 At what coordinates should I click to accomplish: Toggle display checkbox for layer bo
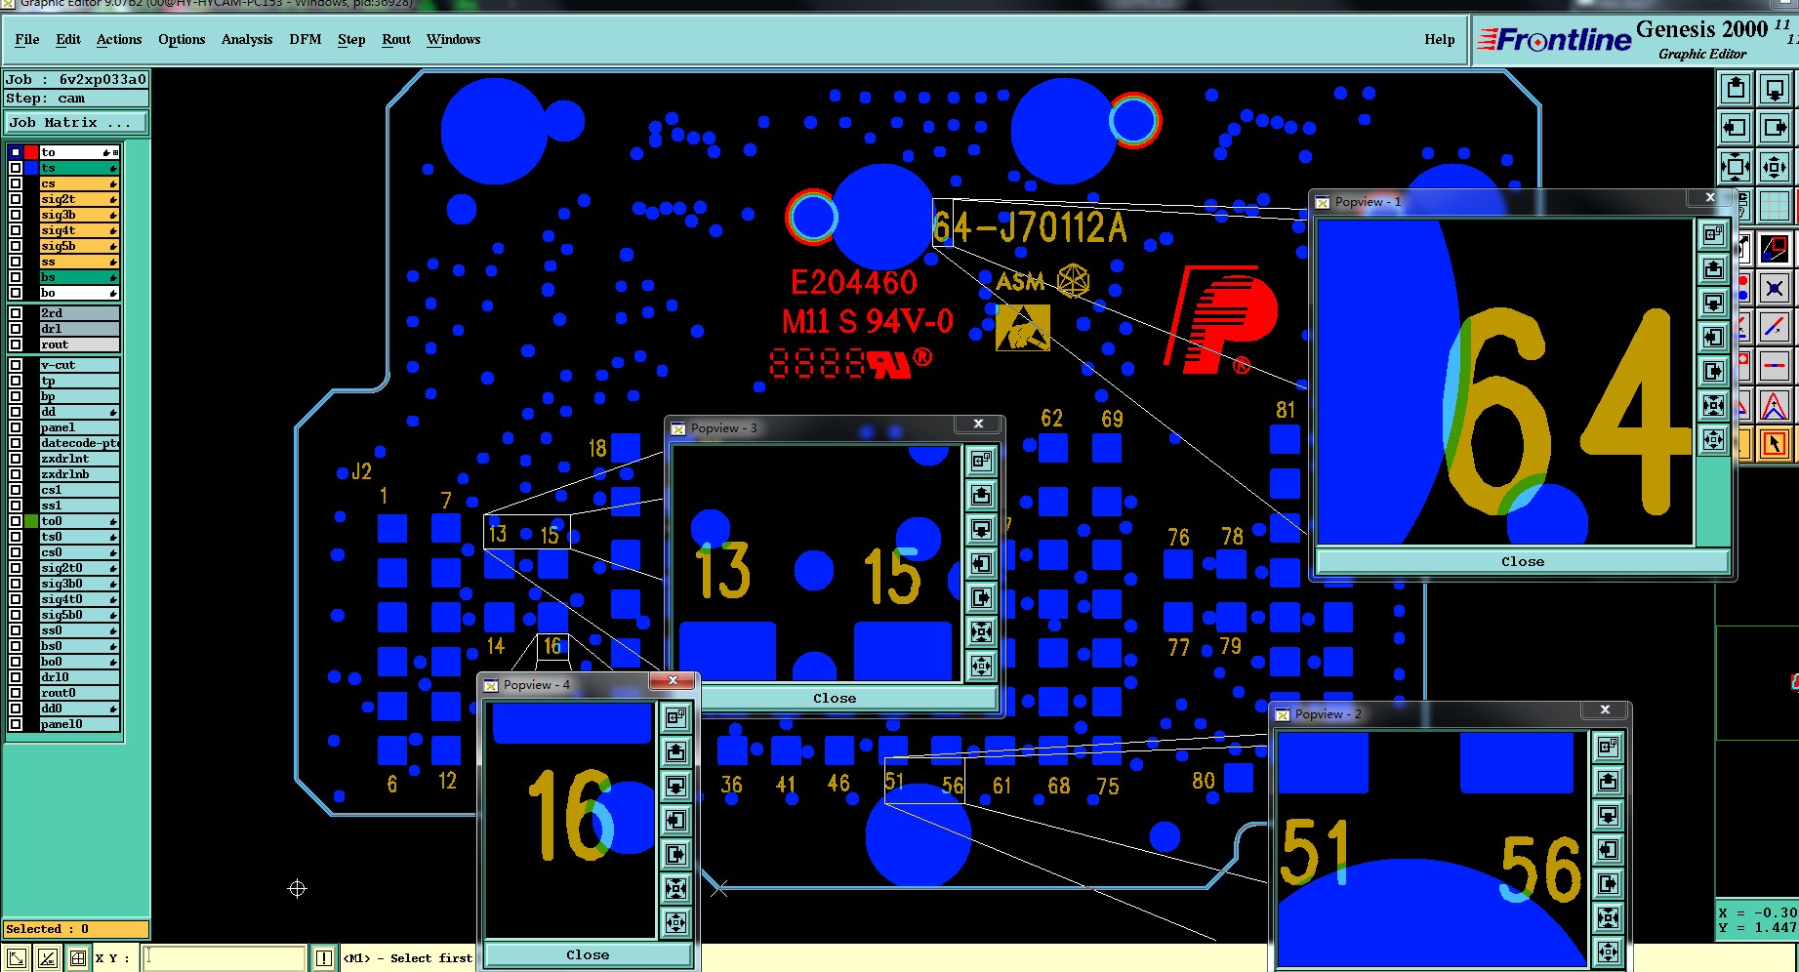[16, 293]
